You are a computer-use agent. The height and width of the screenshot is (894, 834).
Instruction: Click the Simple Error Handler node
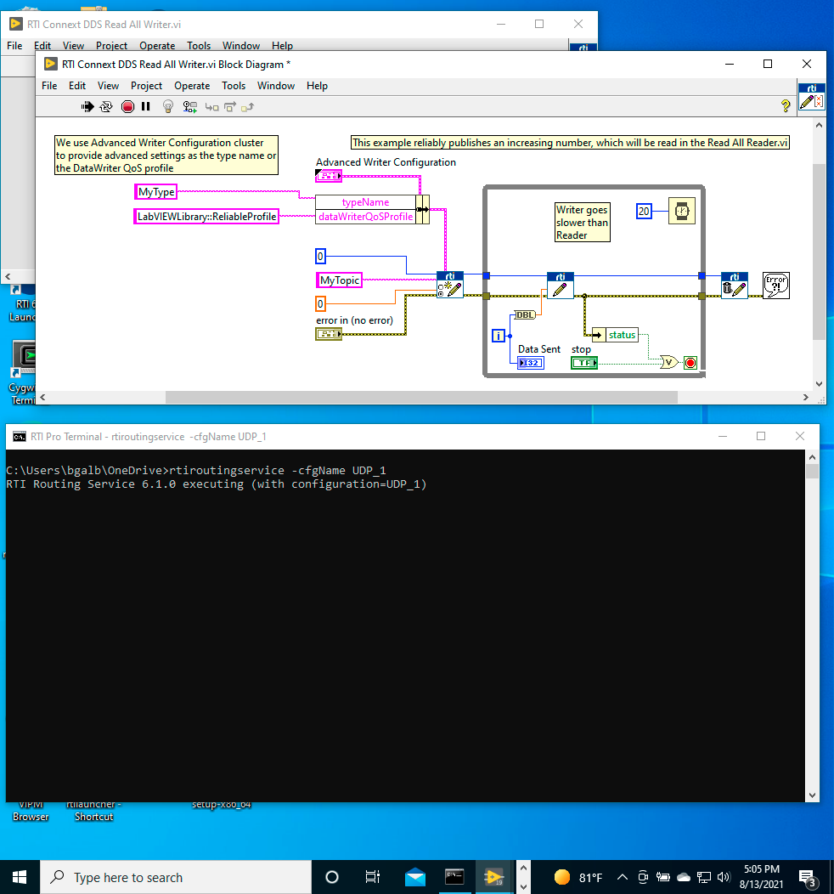[x=775, y=285]
